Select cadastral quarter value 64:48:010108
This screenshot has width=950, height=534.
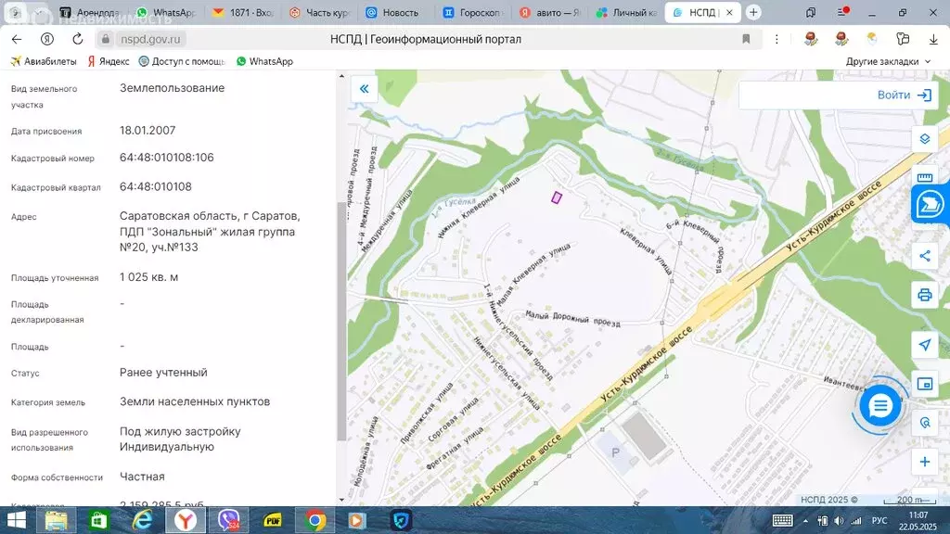156,186
